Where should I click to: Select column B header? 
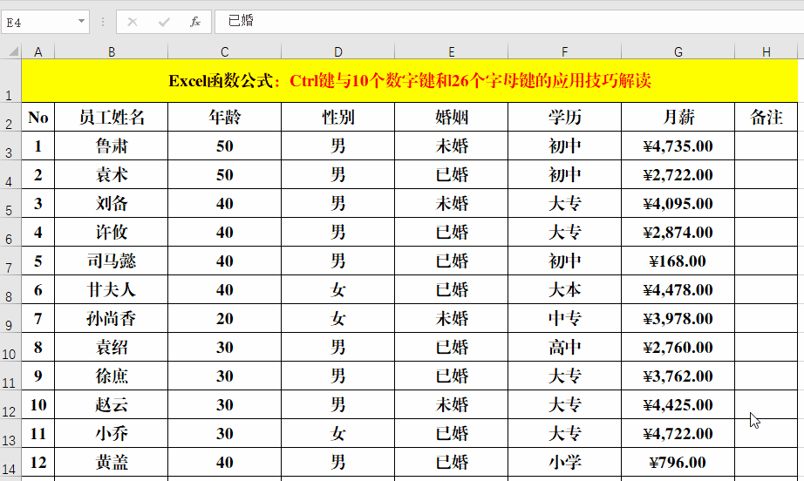tap(112, 51)
